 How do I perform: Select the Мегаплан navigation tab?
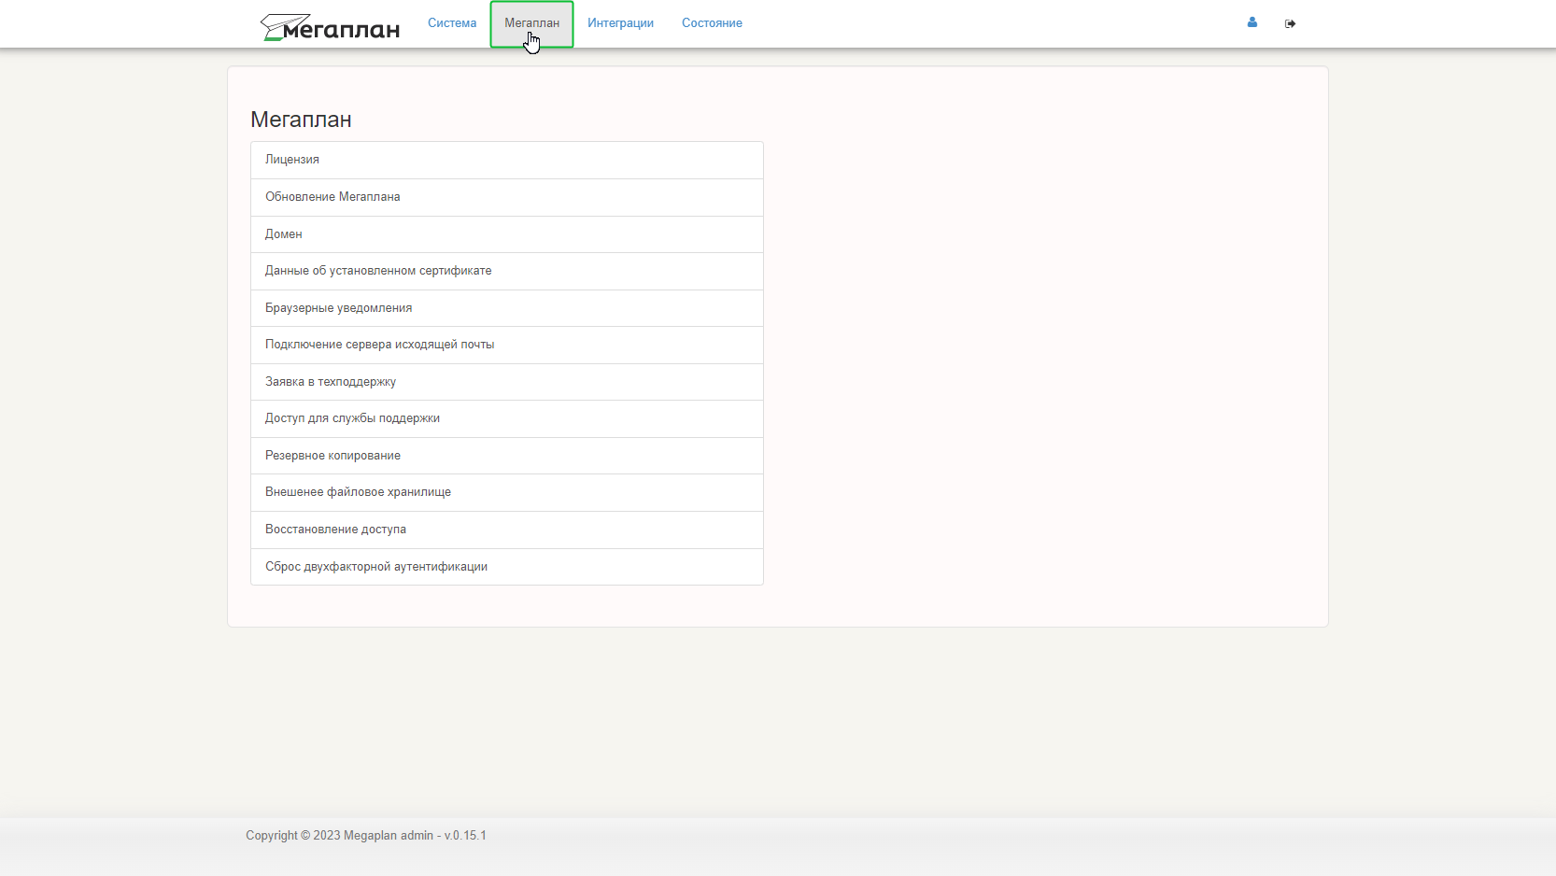point(531,23)
